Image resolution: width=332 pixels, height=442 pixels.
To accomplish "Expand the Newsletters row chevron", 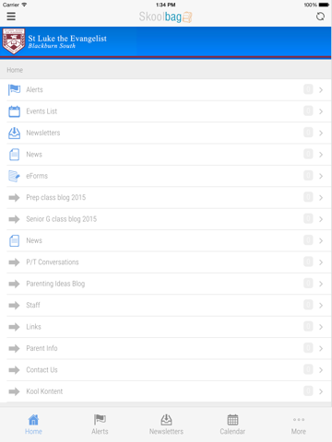I will [x=321, y=133].
